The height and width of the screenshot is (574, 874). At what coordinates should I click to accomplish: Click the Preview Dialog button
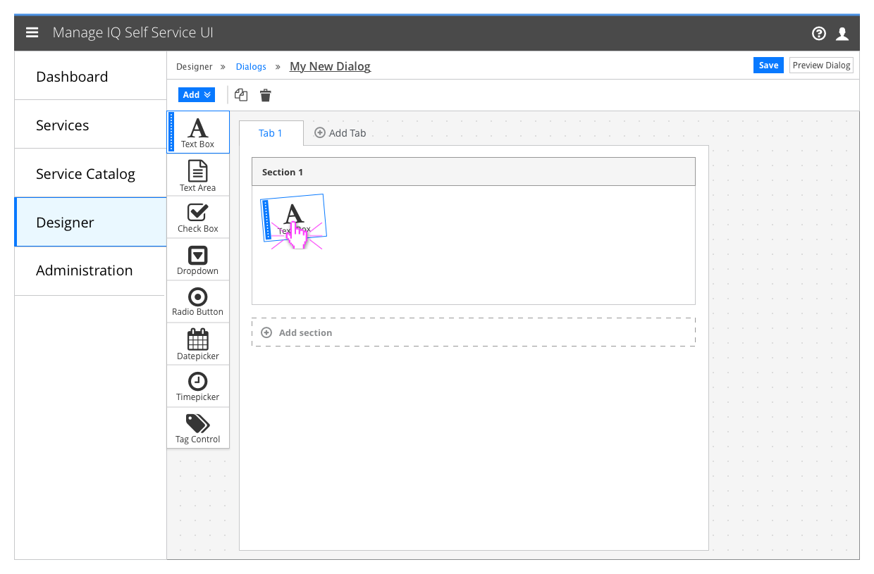tap(821, 65)
